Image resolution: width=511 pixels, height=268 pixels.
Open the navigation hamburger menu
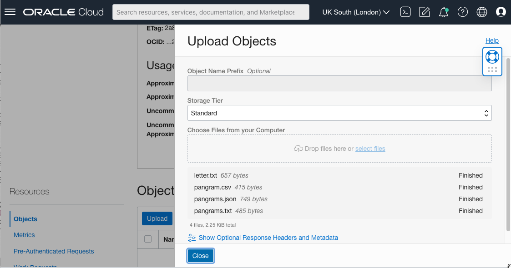tap(10, 12)
